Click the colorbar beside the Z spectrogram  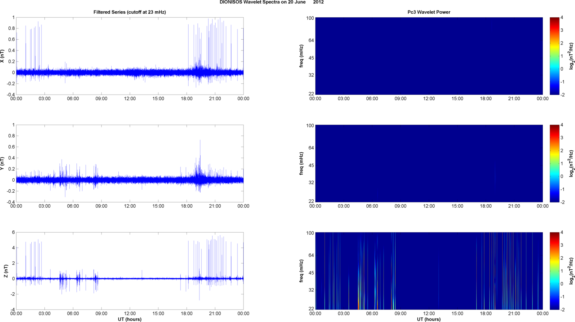[x=554, y=271]
